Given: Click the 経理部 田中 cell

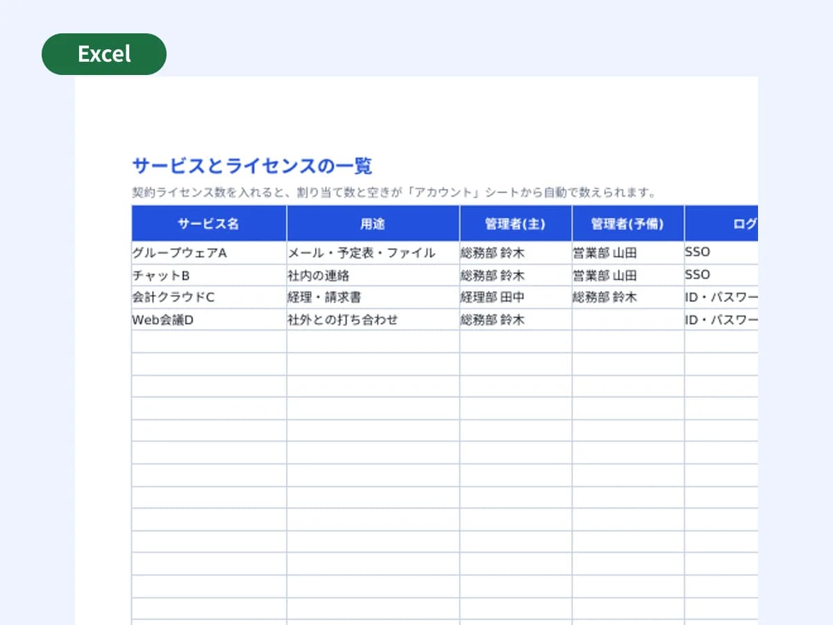Looking at the screenshot, I should coord(516,297).
